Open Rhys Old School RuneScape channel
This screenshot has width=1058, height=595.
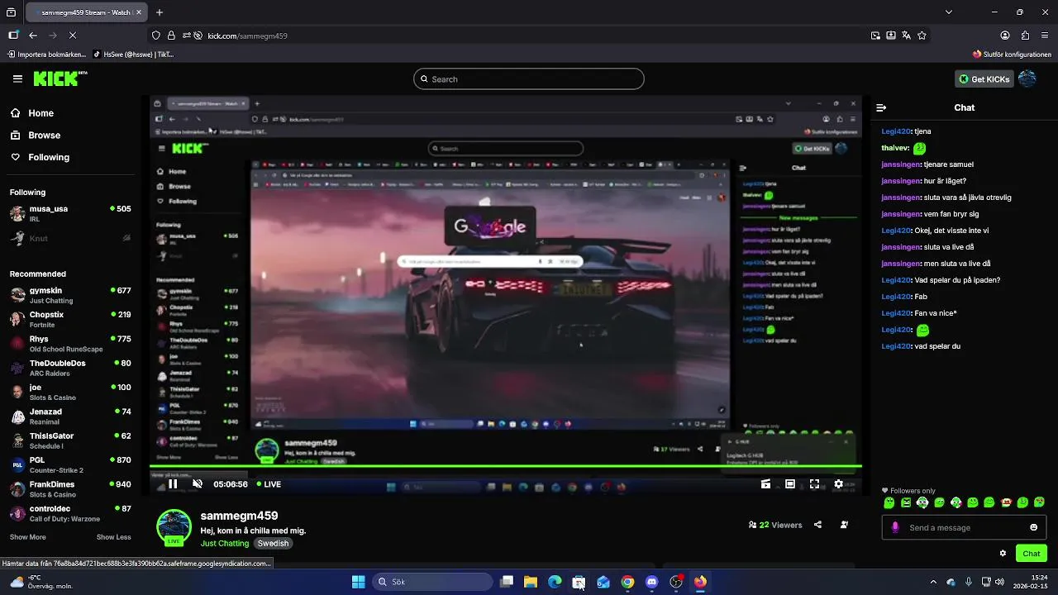tap(70, 343)
